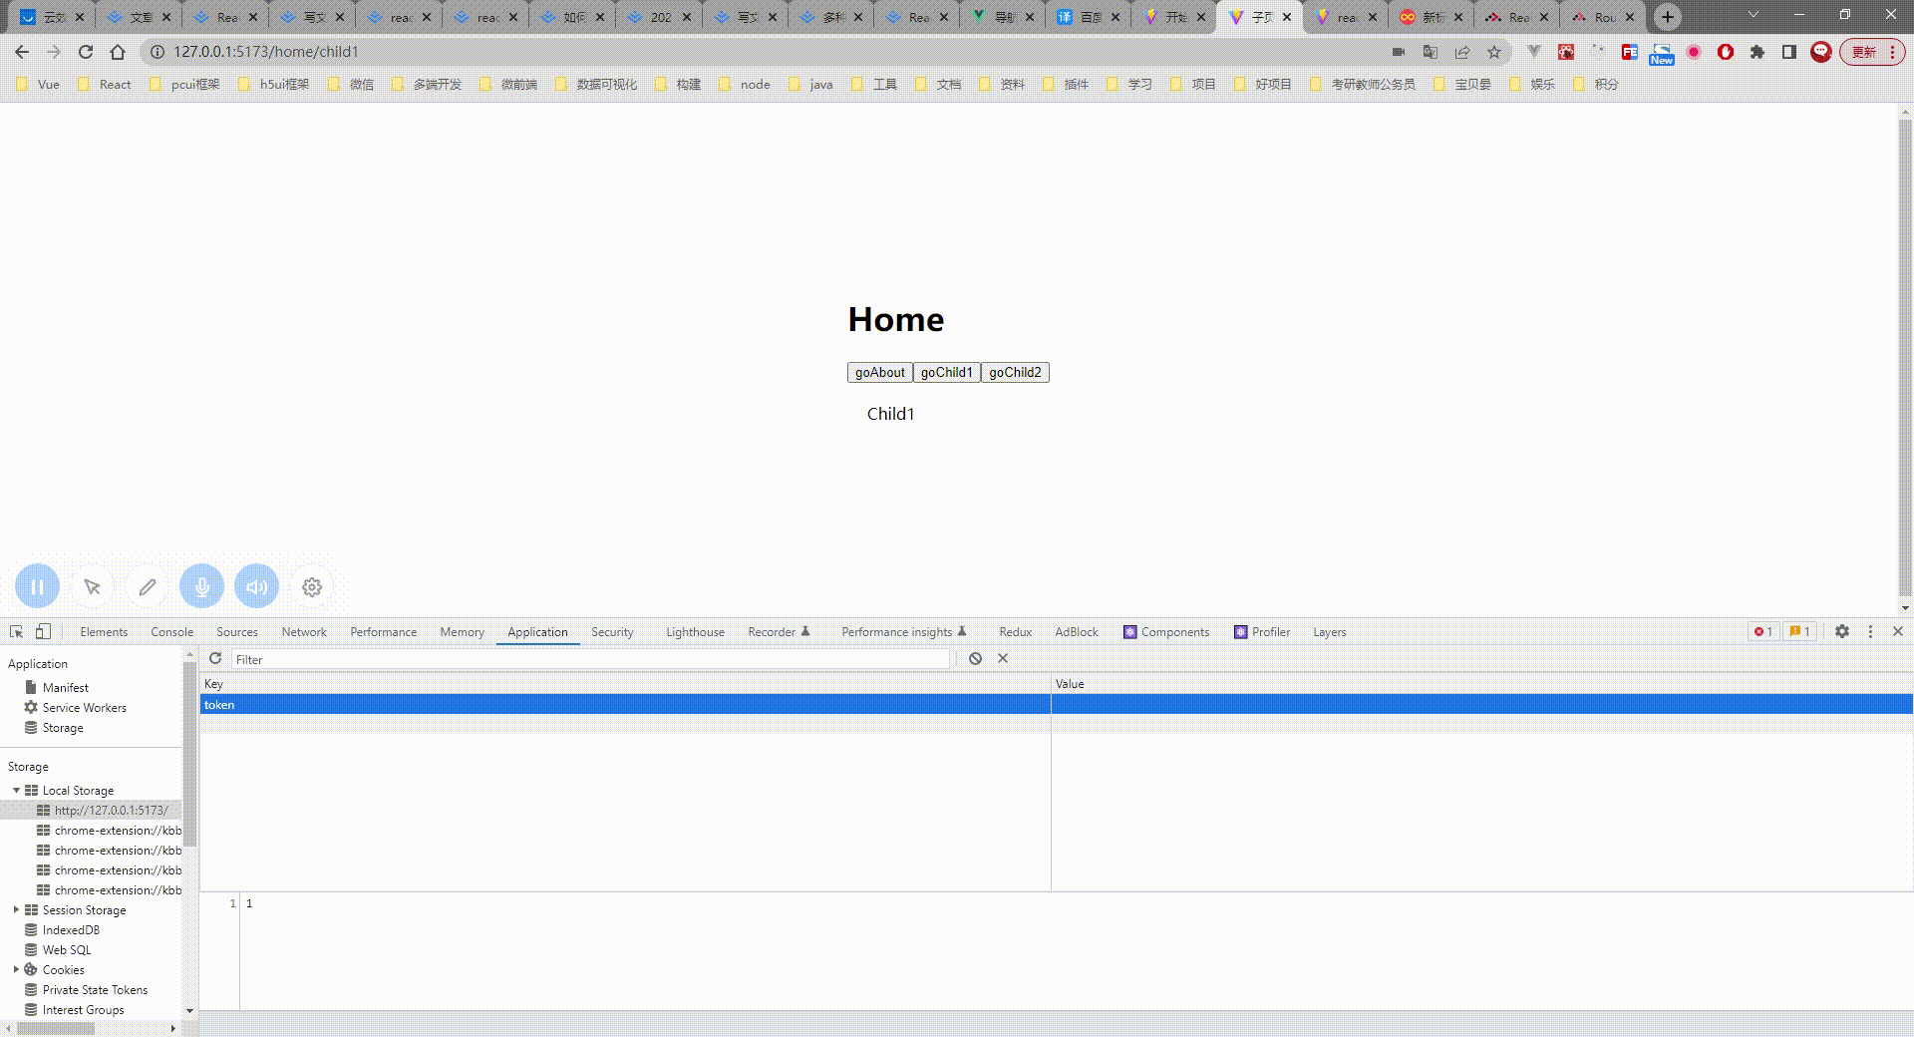
Task: Share this page from the address bar
Action: [x=1462, y=52]
